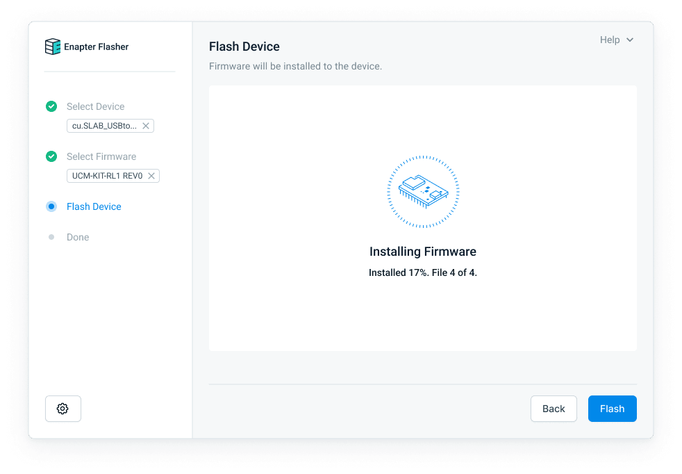Click the UCM-KIT-RL1 REV0 firmware chip label
Screen dimensions: 682x474
coord(107,176)
